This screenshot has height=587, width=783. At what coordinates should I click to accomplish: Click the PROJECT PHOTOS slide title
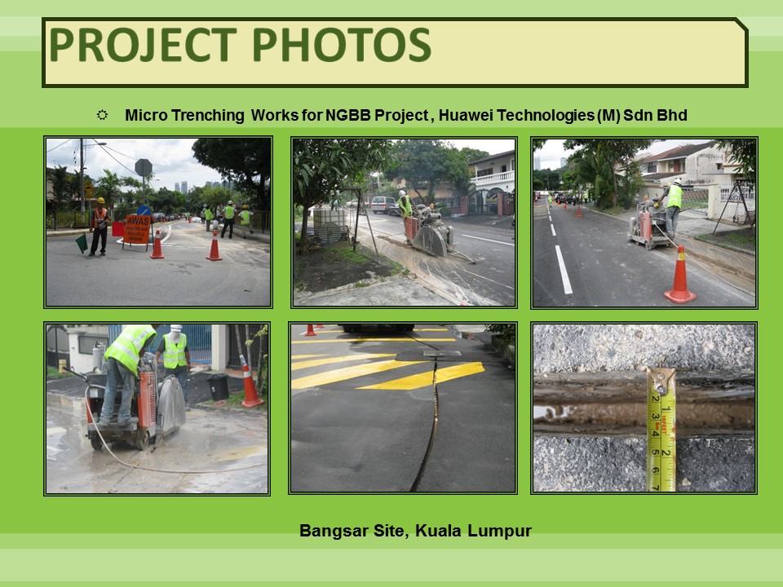click(x=239, y=46)
